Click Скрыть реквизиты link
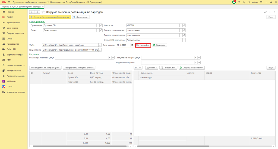The width and height of the screenshot is (278, 149). click(x=37, y=22)
